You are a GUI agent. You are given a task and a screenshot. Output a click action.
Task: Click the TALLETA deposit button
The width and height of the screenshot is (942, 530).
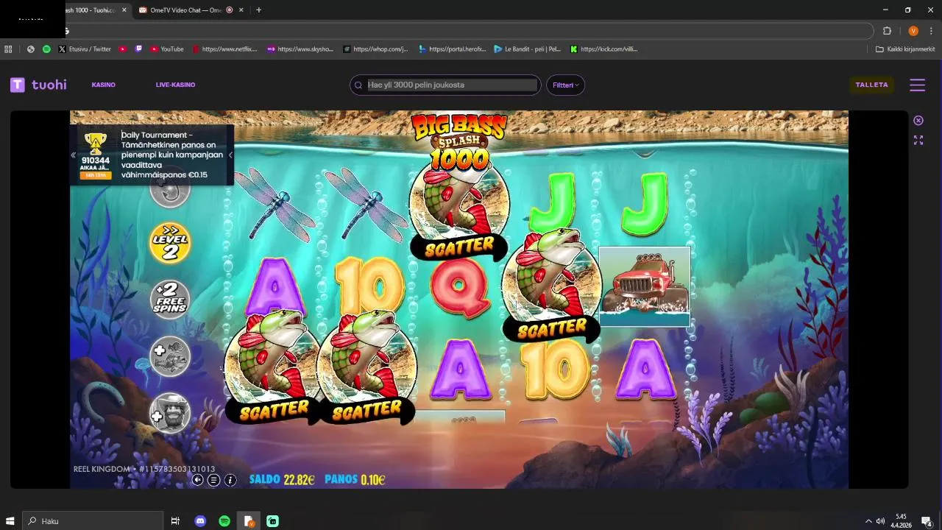[x=871, y=85]
